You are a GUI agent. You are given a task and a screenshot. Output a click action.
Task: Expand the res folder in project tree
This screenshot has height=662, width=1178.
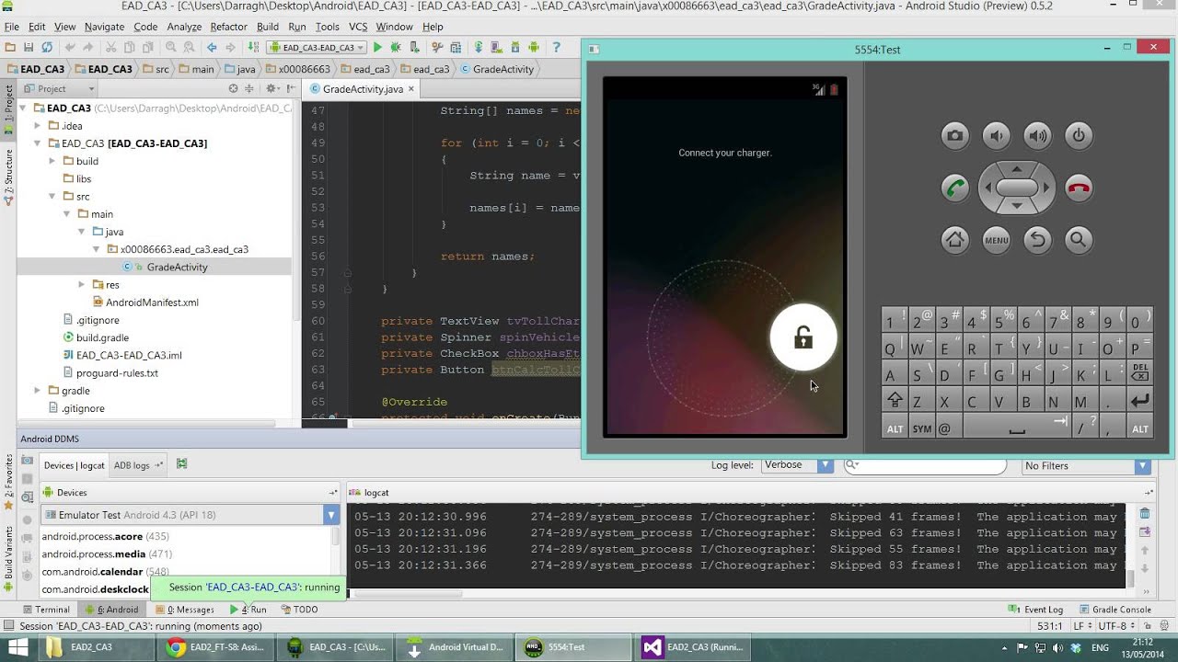pyautogui.click(x=81, y=285)
